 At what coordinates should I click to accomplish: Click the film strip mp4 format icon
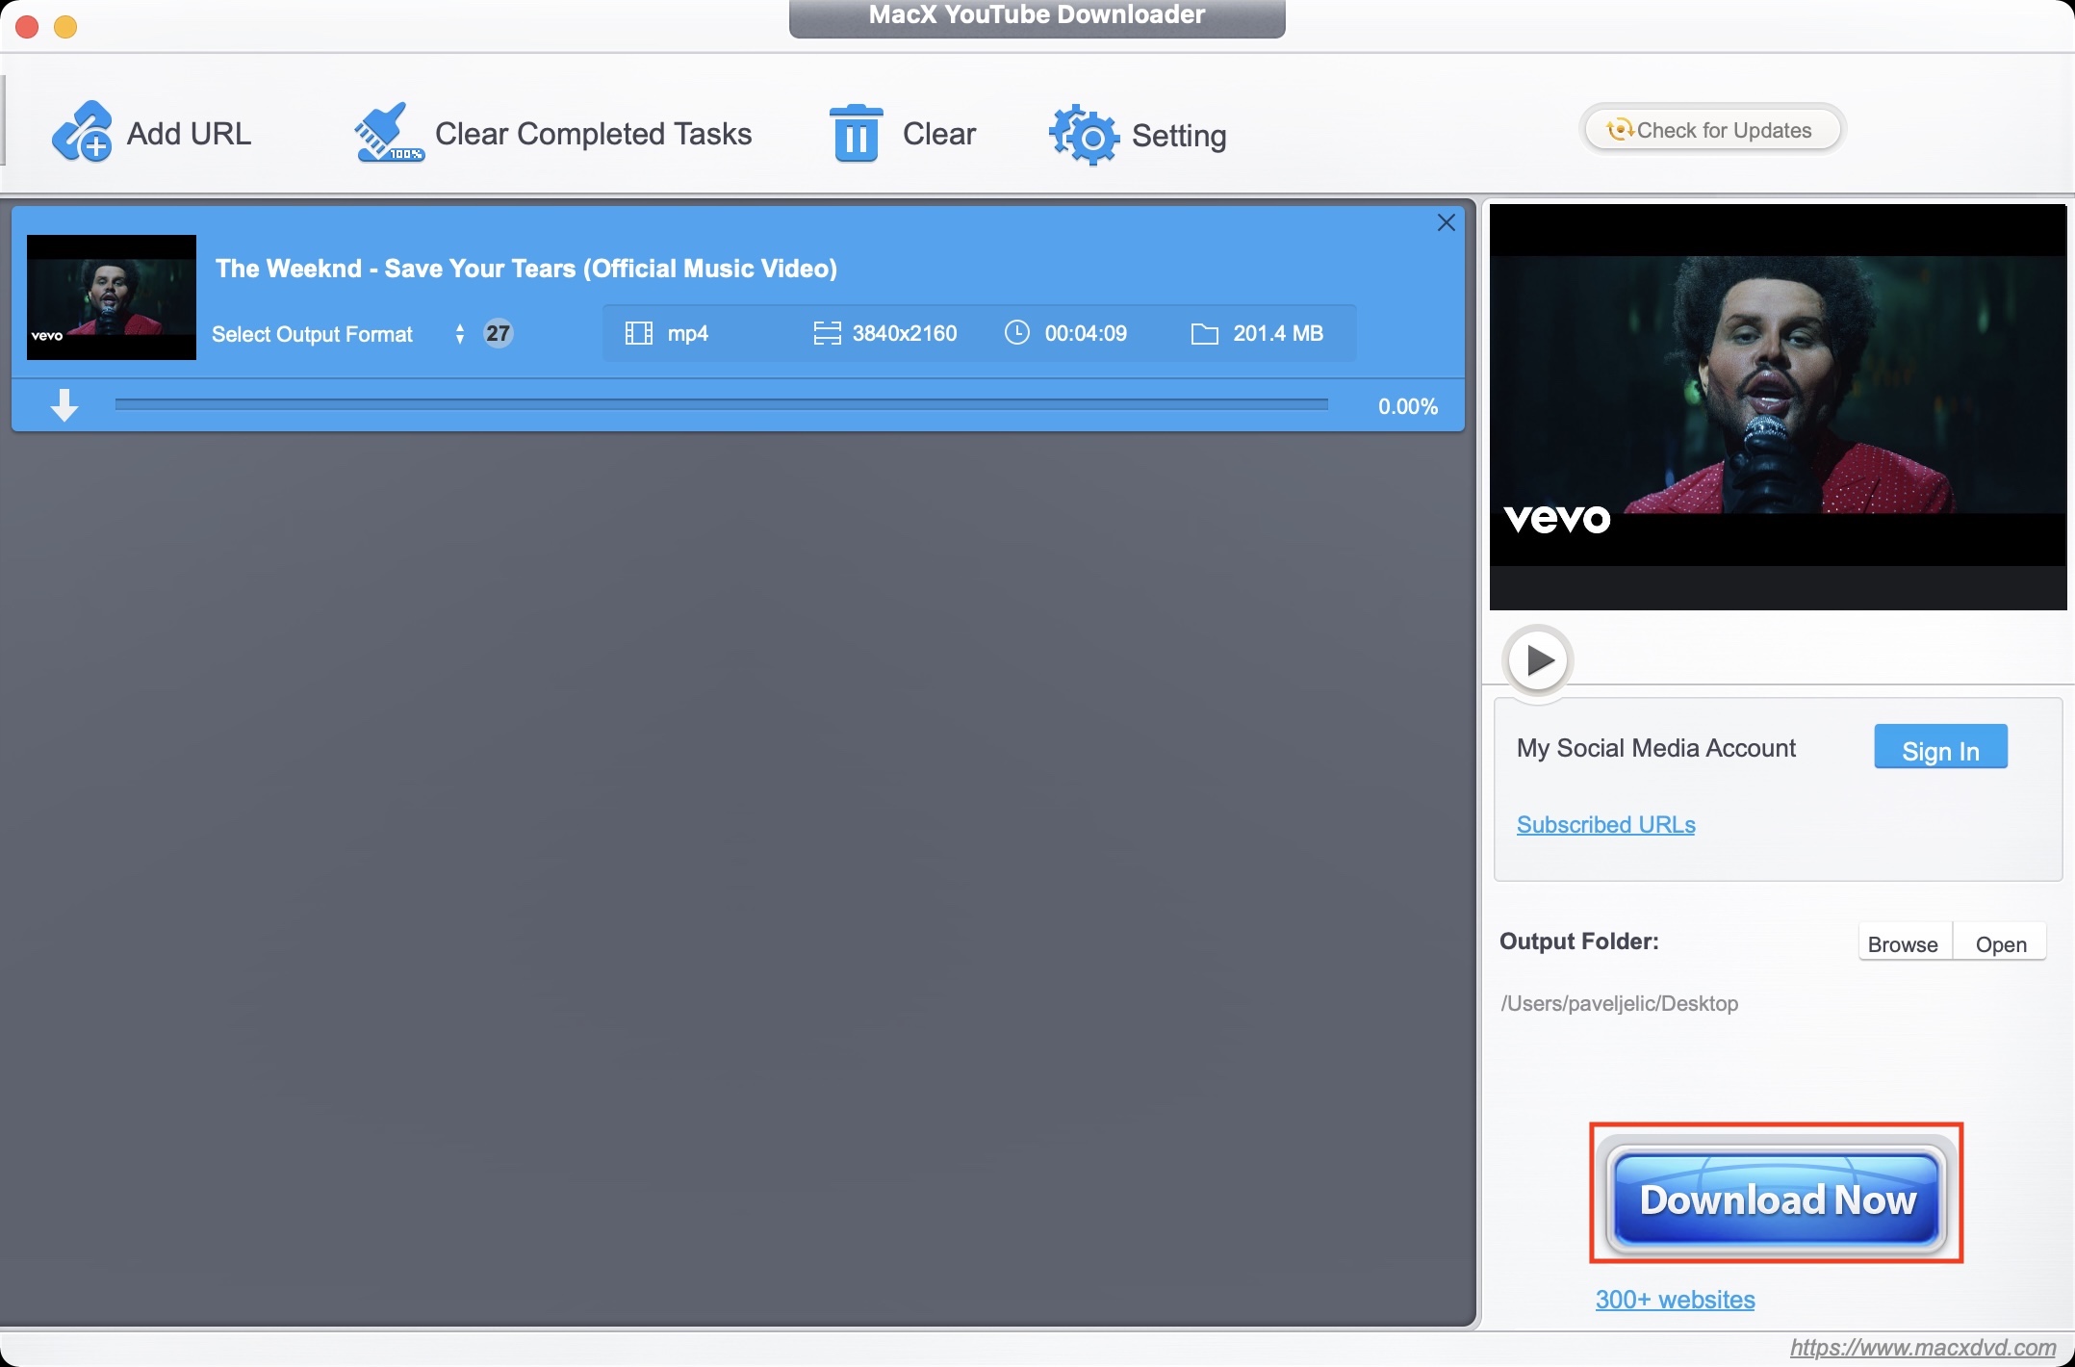[x=638, y=333]
